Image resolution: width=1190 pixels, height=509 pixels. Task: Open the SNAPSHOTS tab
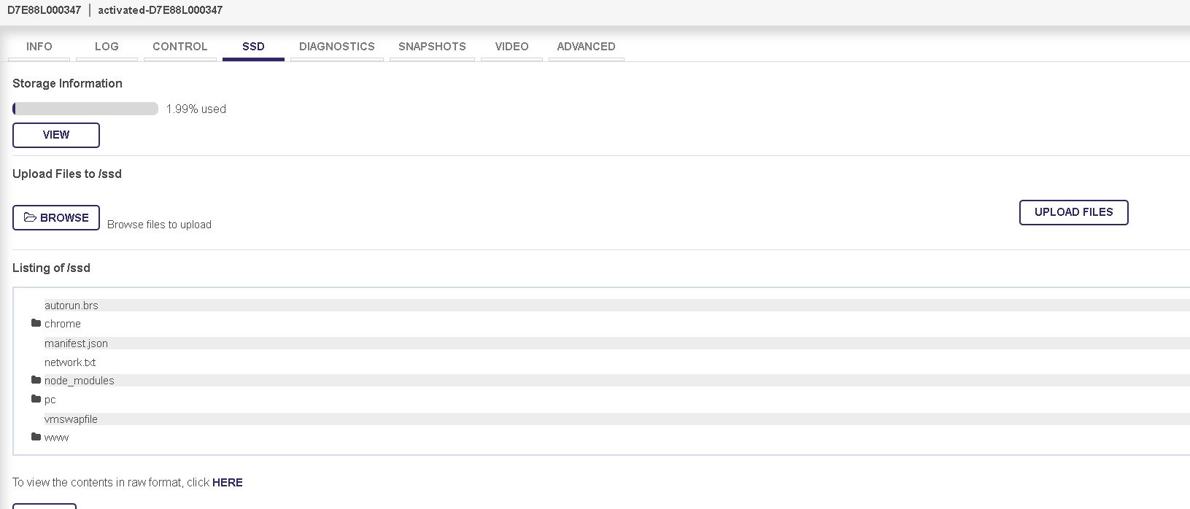[x=432, y=47]
